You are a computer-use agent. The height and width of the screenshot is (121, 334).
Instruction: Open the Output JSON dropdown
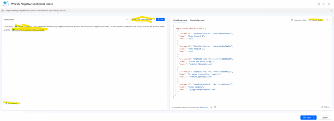tap(316, 20)
